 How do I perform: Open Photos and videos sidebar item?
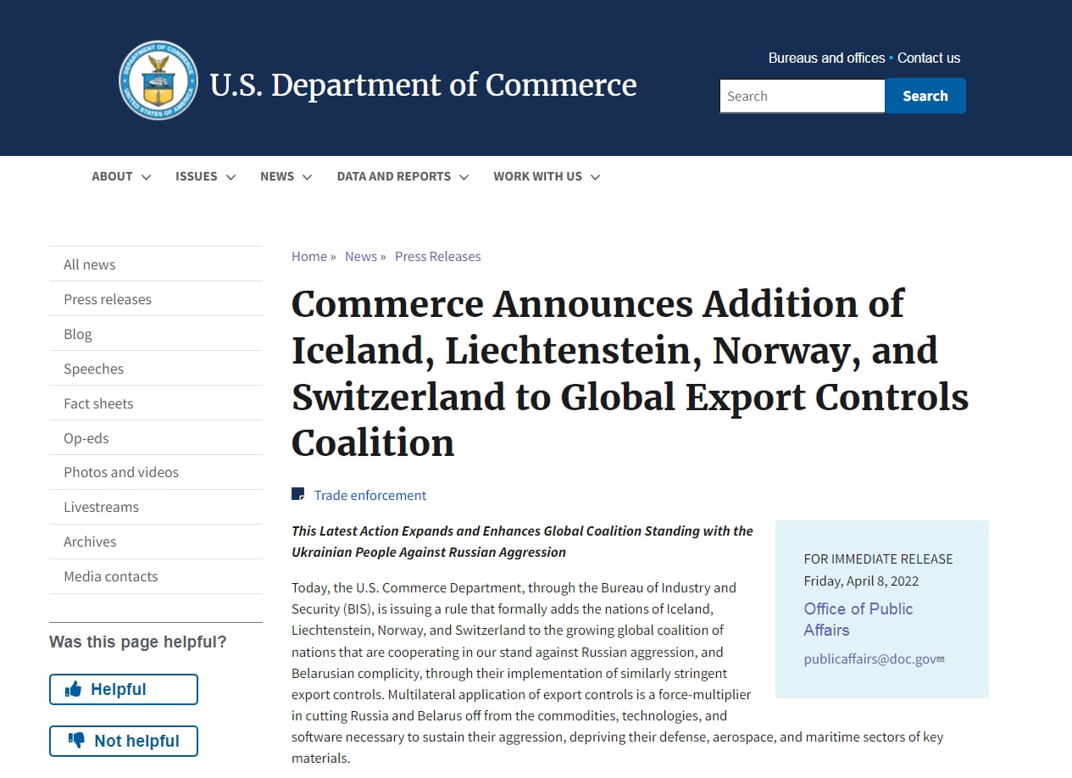pyautogui.click(x=121, y=472)
